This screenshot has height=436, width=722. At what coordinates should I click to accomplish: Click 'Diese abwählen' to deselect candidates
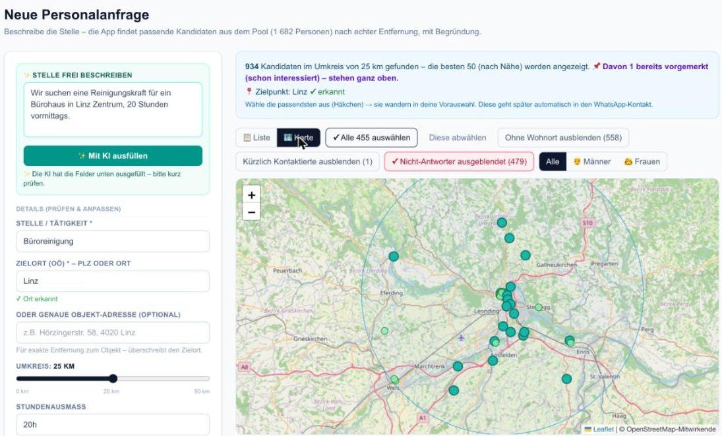pos(458,138)
